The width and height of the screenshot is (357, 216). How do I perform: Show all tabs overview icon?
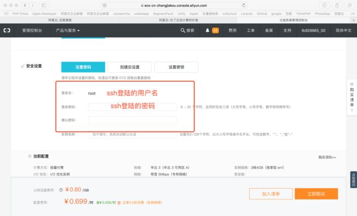(x=349, y=5)
